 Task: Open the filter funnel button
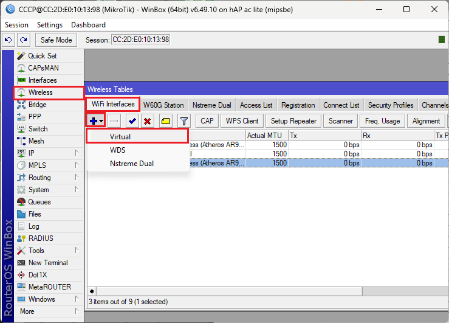(x=184, y=121)
